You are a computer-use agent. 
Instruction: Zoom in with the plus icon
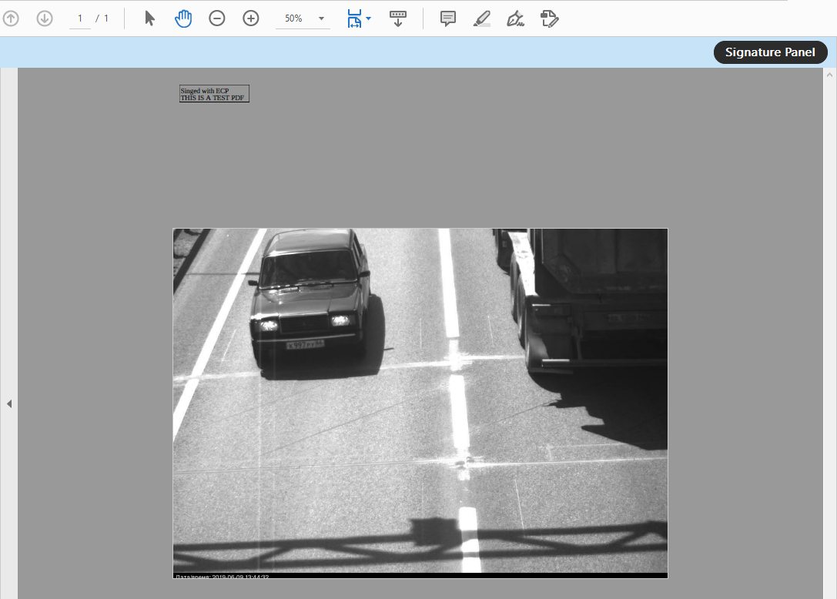[251, 18]
